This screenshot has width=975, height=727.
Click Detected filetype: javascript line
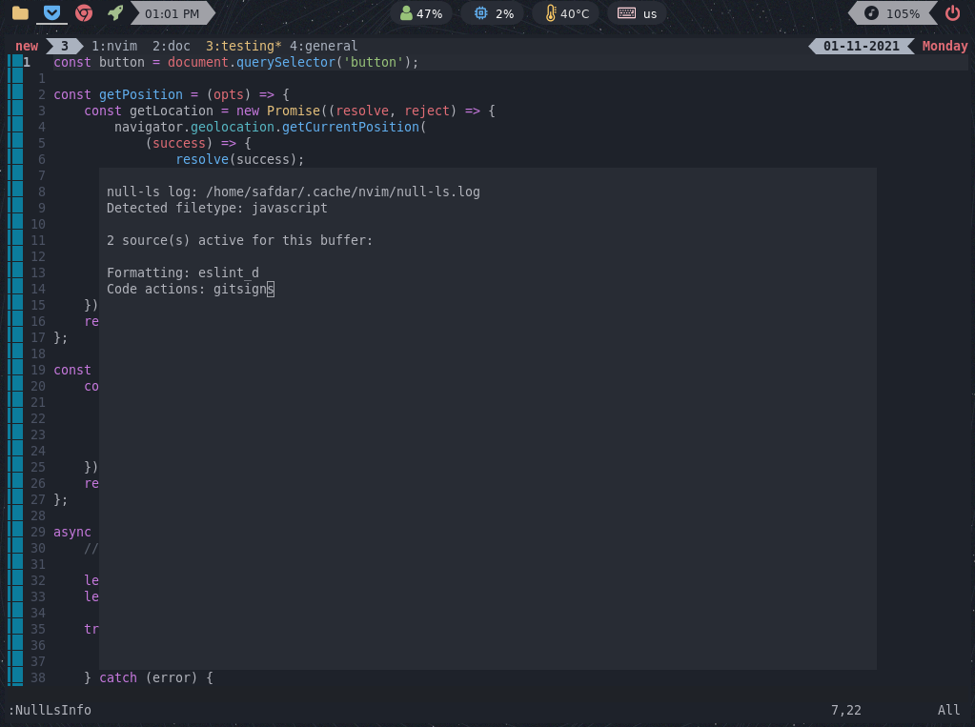(216, 208)
